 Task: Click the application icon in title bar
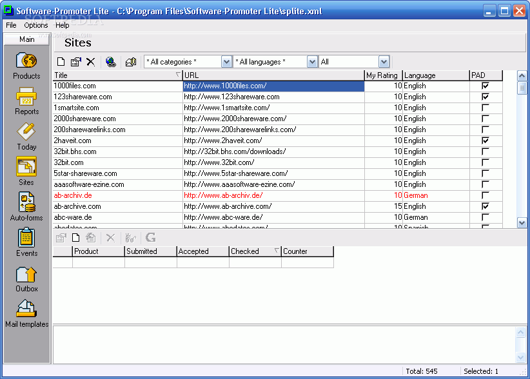[8, 10]
